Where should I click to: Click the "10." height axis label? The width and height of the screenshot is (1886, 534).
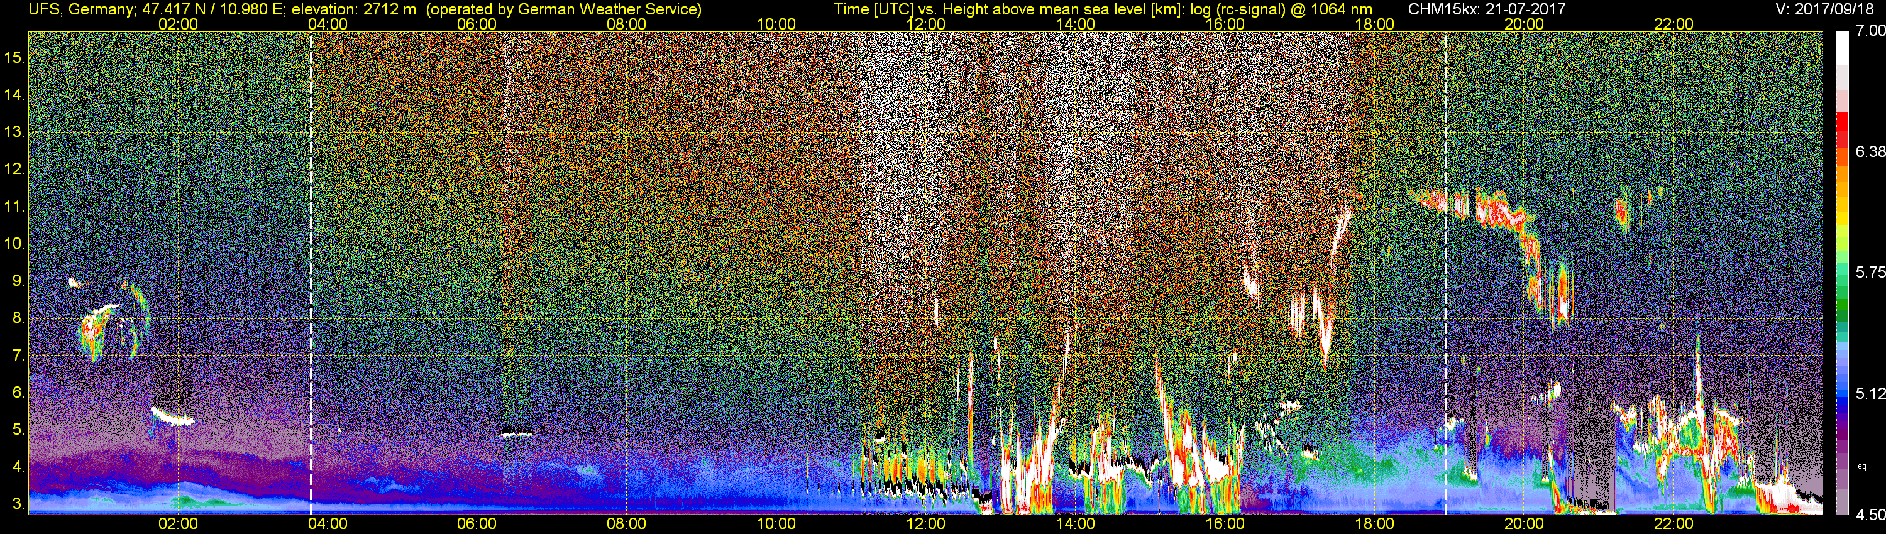tap(14, 244)
